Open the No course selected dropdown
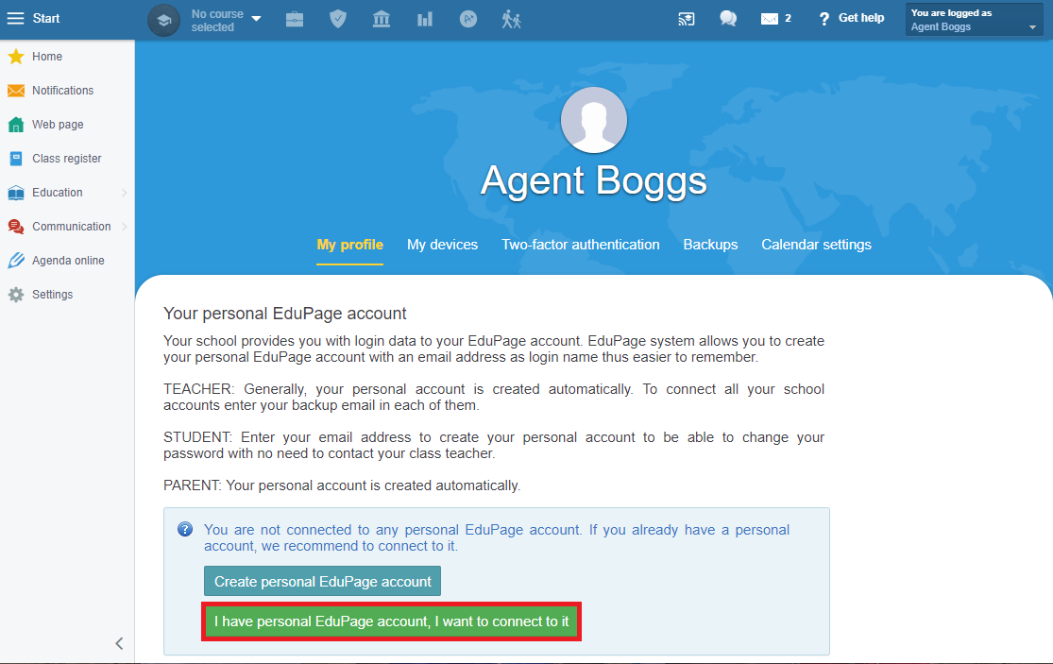Image resolution: width=1053 pixels, height=664 pixels. (x=227, y=20)
